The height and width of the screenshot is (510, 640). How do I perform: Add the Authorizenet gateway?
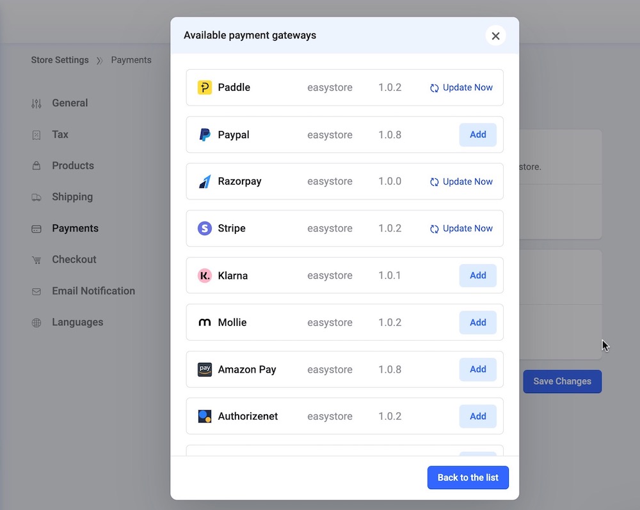click(x=477, y=416)
